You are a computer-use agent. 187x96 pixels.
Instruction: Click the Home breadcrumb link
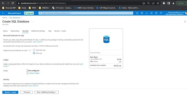5,18
